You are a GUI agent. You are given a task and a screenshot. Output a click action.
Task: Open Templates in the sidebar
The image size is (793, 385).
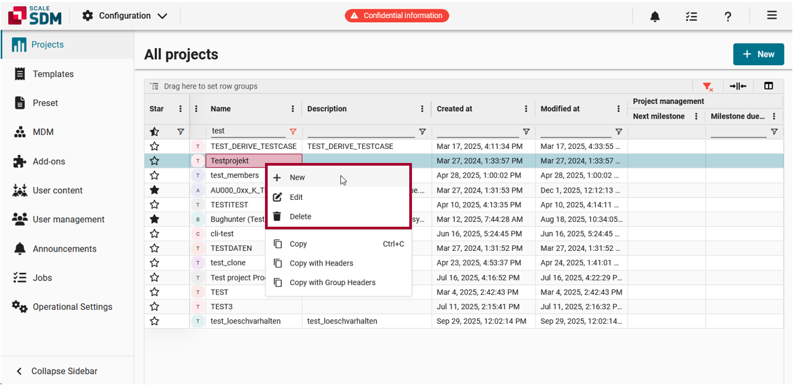[x=53, y=74]
